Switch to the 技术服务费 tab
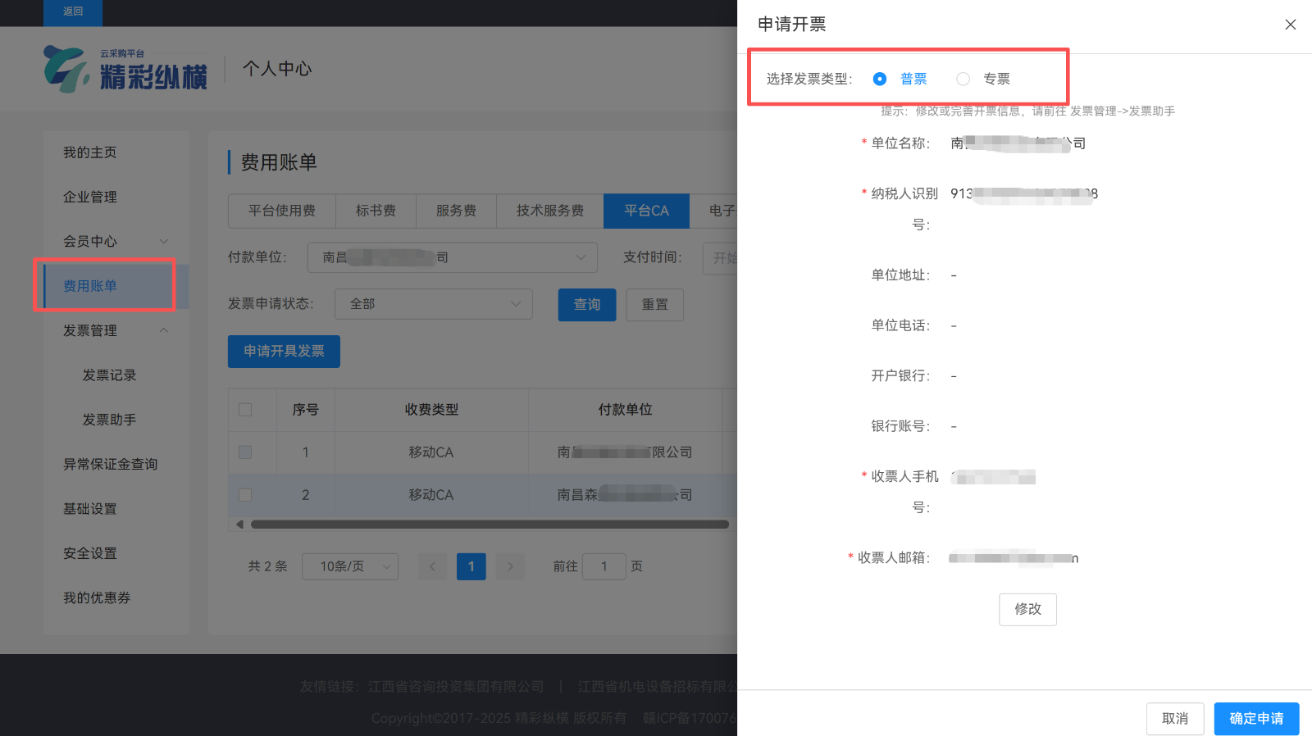This screenshot has width=1312, height=736. coord(549,211)
